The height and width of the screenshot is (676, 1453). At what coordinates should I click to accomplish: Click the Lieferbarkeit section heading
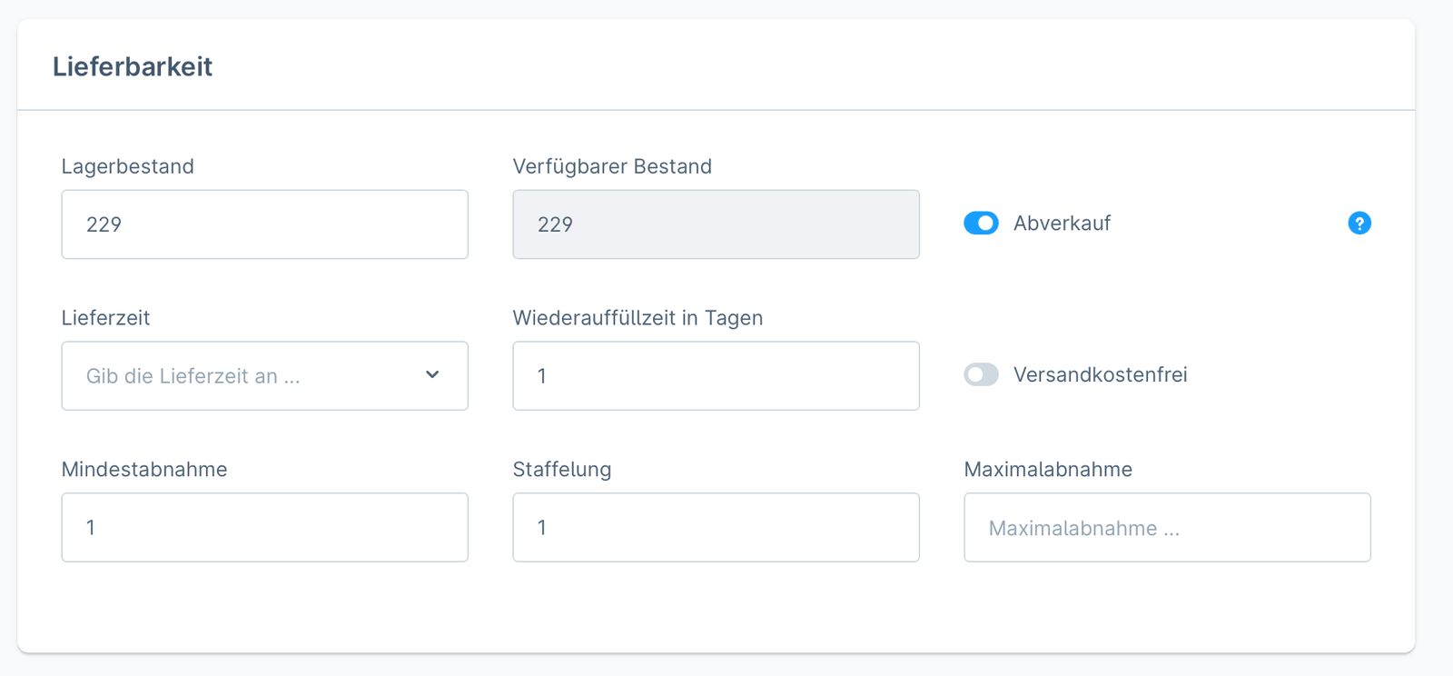(133, 65)
